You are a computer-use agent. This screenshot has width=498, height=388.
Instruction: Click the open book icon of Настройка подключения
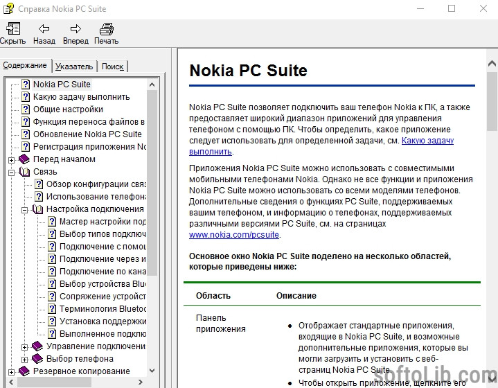pyautogui.click(x=37, y=209)
